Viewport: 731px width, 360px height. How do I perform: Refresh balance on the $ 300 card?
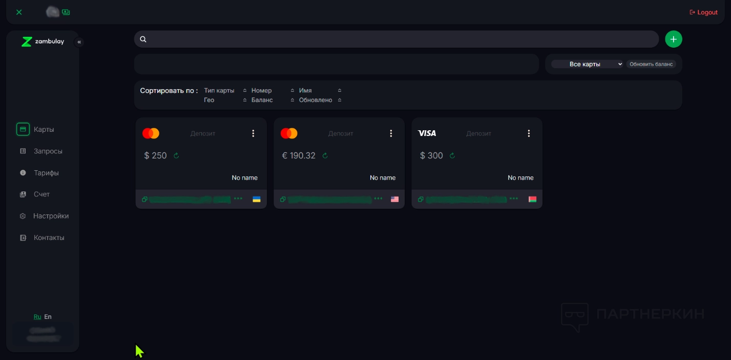[452, 155]
